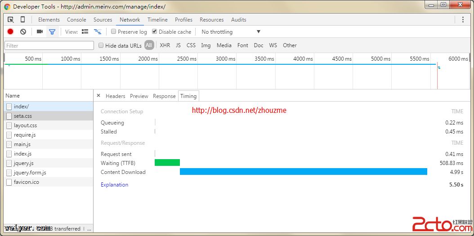The height and width of the screenshot is (236, 474).
Task: Select the index/ request row
Action: [49, 107]
